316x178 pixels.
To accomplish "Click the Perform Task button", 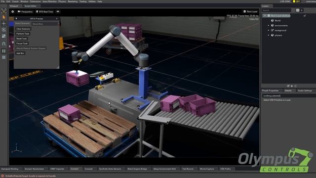I will [23, 34].
